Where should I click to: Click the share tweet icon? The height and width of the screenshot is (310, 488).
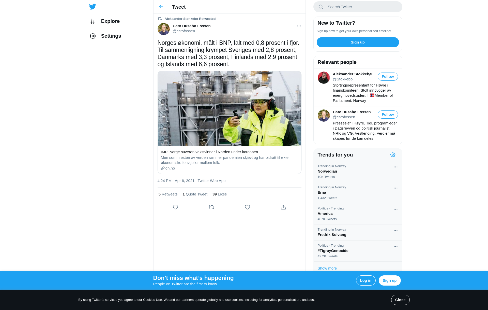pyautogui.click(x=283, y=207)
